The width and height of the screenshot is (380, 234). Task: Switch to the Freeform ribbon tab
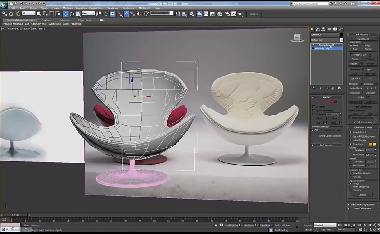click(46, 20)
